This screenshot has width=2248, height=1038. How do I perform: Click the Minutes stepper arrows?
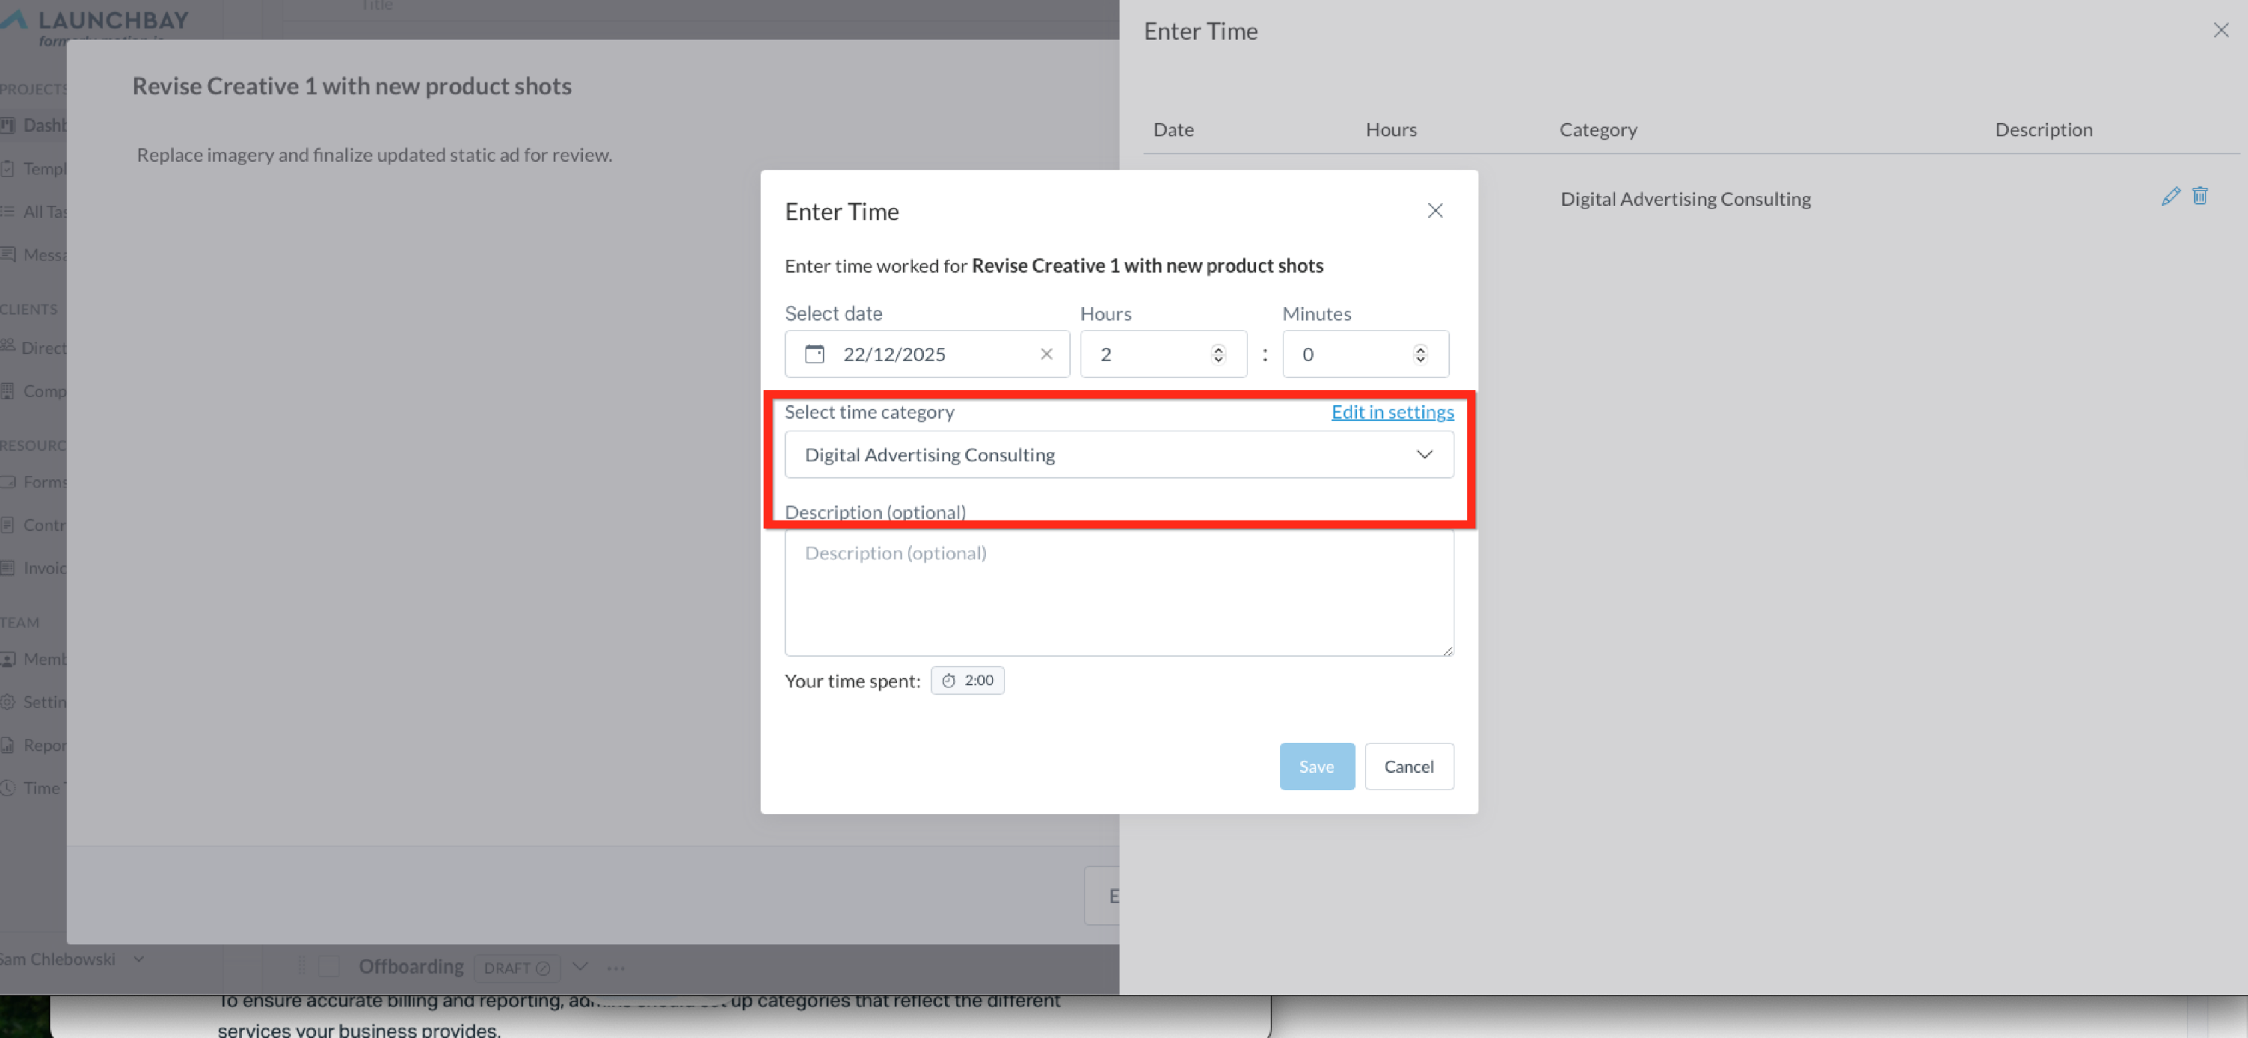click(x=1420, y=354)
